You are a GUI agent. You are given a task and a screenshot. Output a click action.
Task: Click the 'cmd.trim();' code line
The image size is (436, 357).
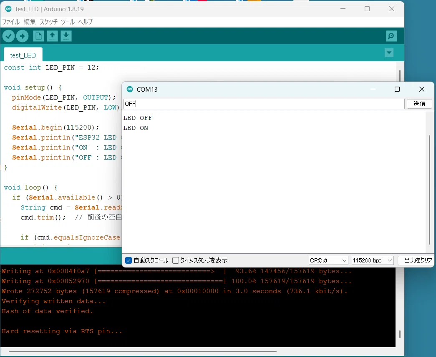click(x=43, y=217)
